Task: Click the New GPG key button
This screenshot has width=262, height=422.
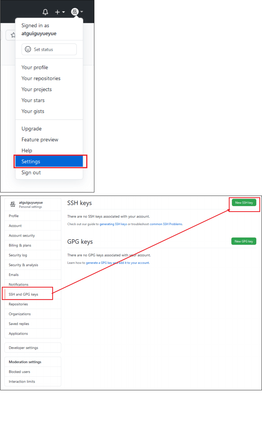Action: (244, 241)
